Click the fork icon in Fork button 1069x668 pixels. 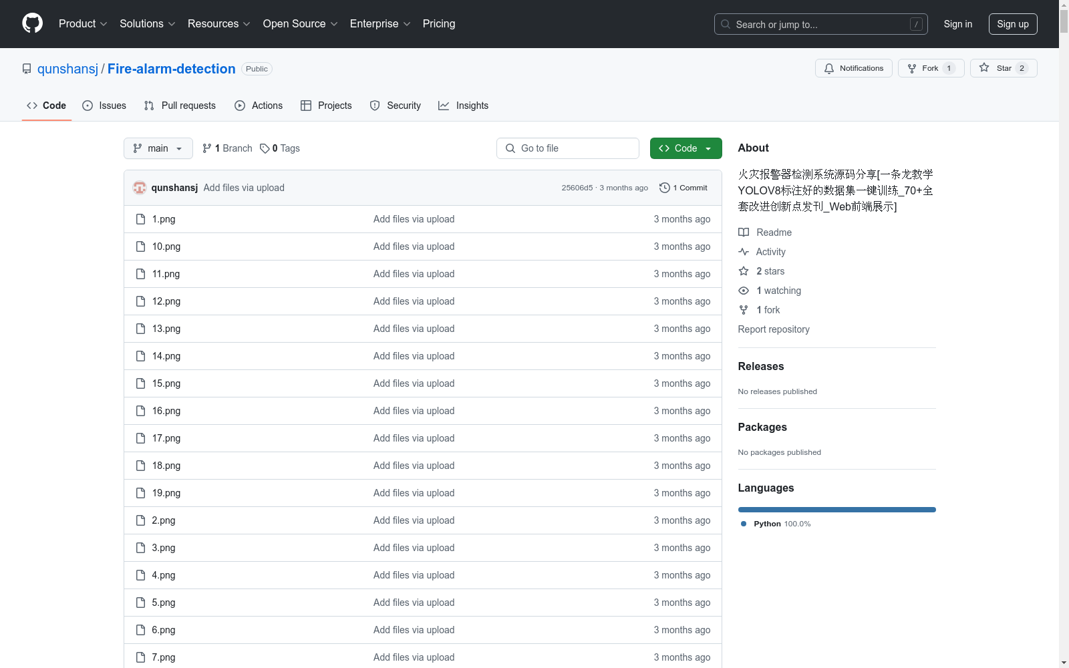click(912, 68)
